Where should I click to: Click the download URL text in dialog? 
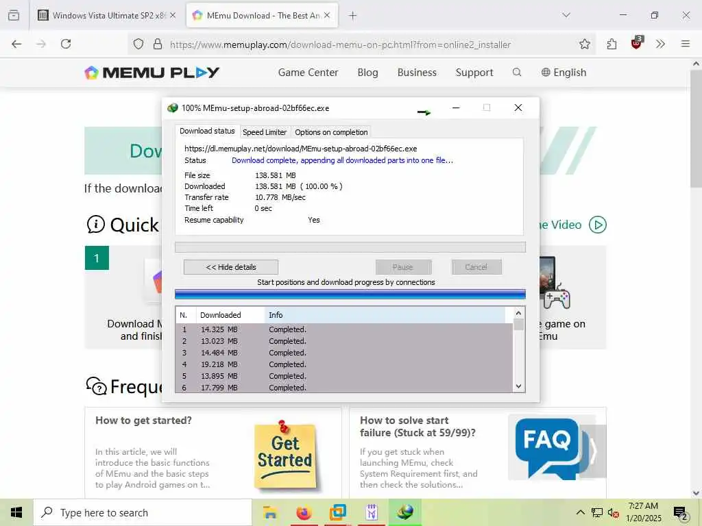tap(300, 149)
